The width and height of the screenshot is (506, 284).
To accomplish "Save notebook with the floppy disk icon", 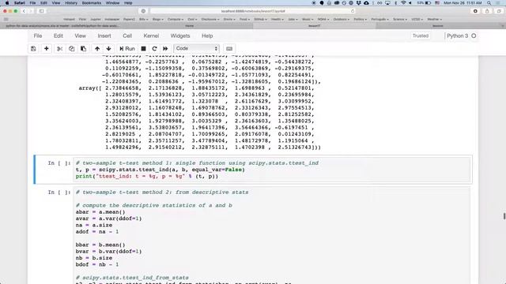I will tap(33, 49).
